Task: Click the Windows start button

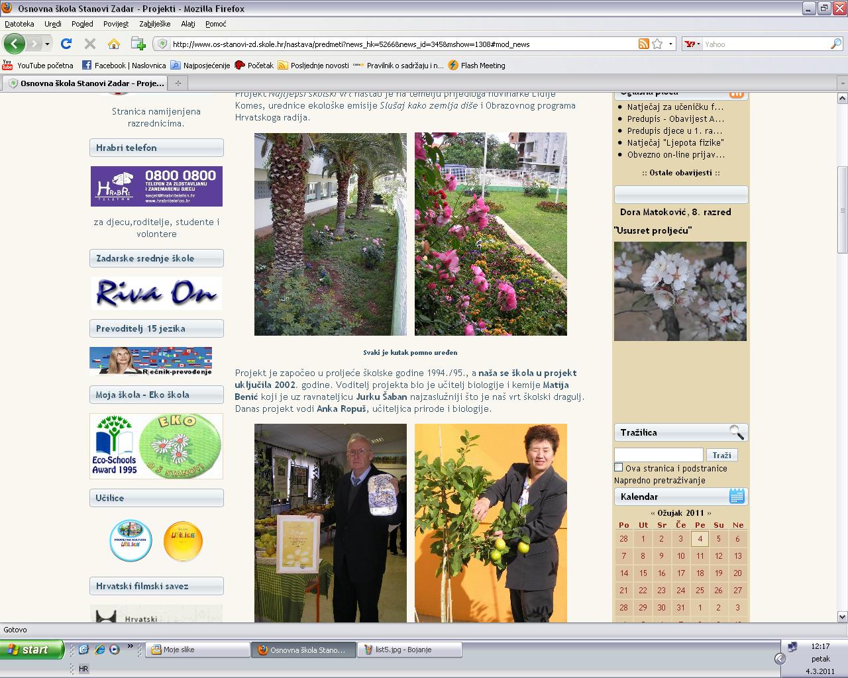Action: [x=32, y=650]
